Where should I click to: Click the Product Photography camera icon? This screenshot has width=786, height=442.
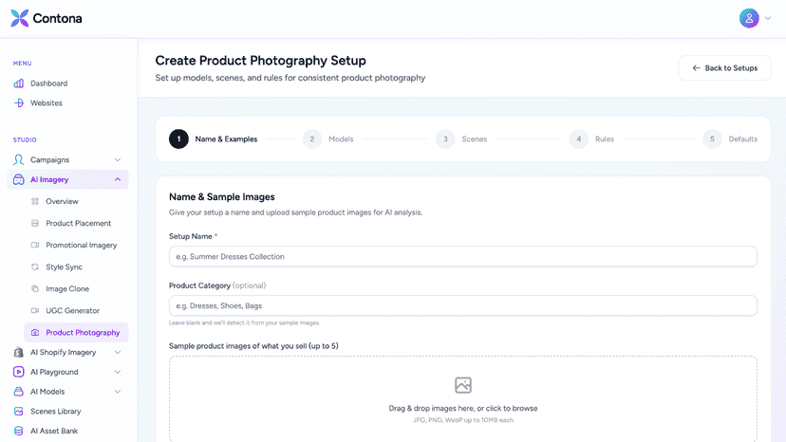point(35,332)
